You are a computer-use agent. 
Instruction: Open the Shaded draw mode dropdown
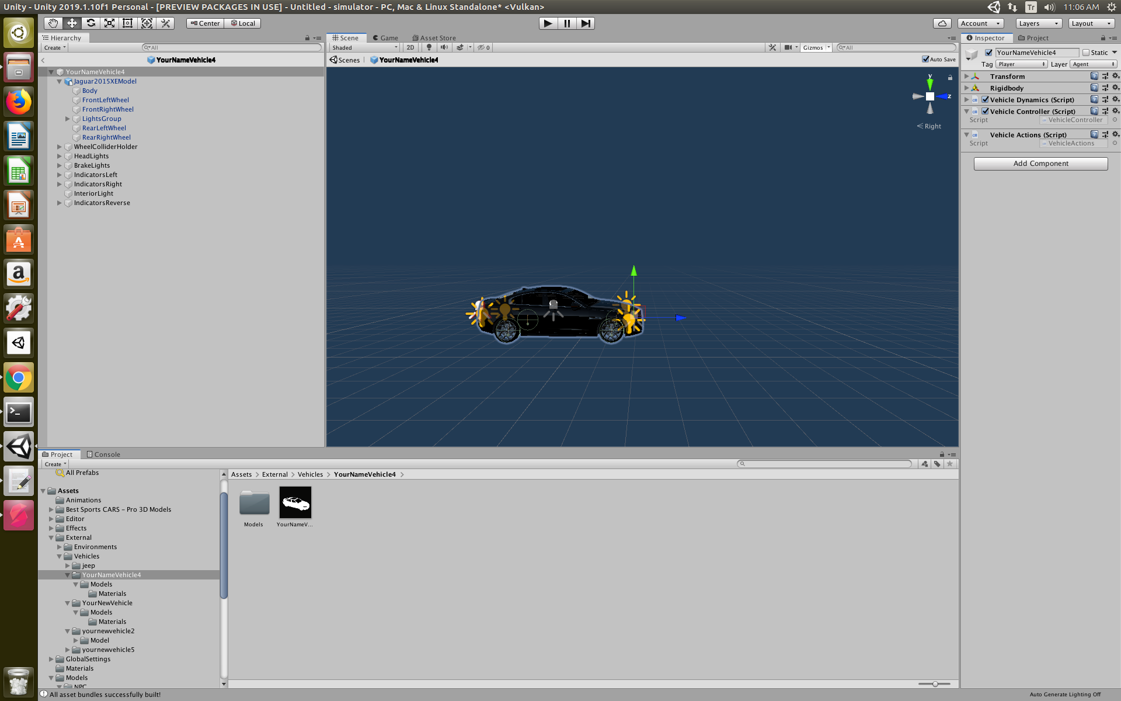365,47
